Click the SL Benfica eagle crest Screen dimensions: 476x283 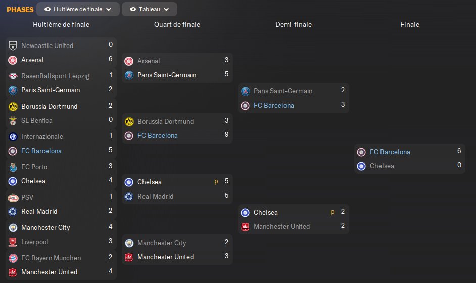(x=13, y=120)
